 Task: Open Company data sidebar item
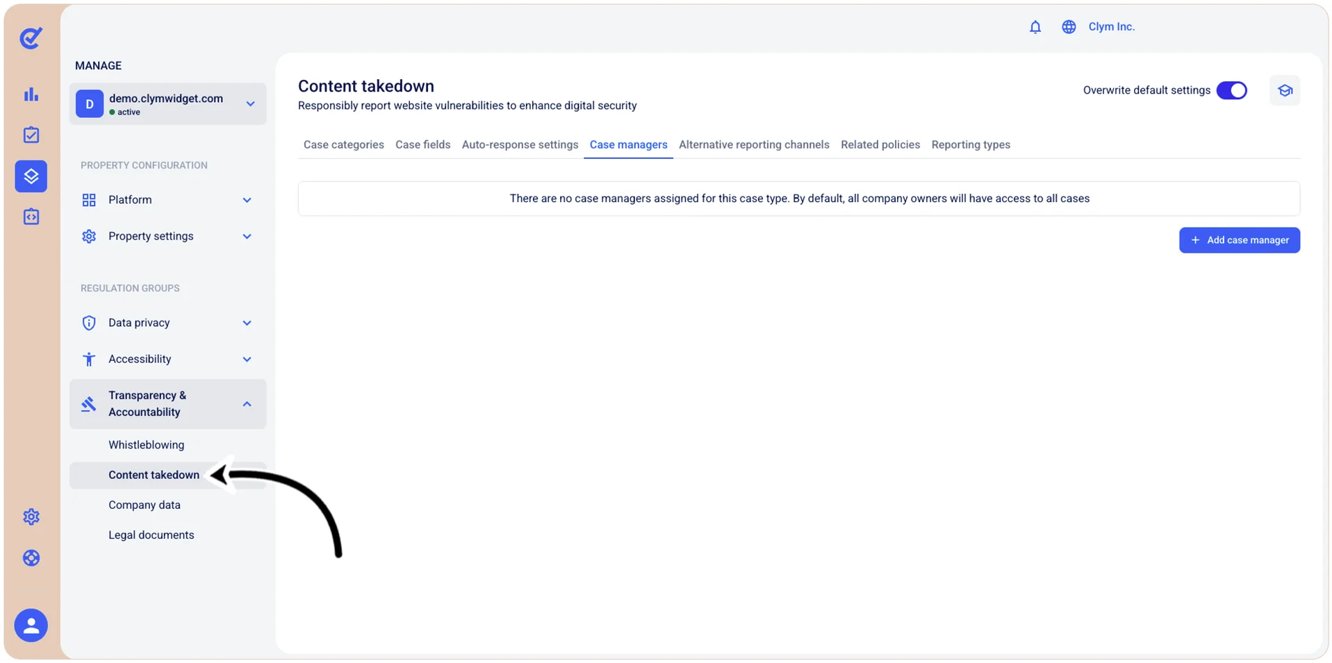[145, 505]
